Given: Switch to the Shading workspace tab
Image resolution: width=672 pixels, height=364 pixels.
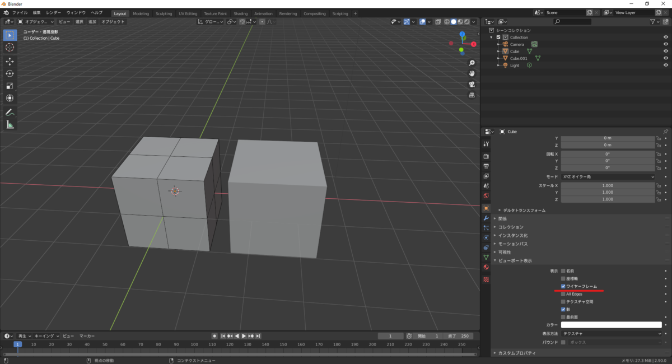Looking at the screenshot, I should pos(241,13).
